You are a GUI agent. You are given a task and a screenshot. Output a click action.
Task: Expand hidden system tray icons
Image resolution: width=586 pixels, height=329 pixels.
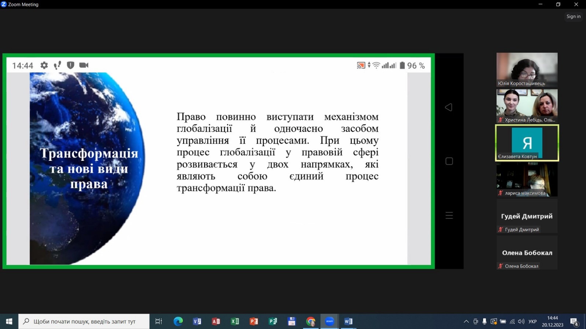(466, 322)
